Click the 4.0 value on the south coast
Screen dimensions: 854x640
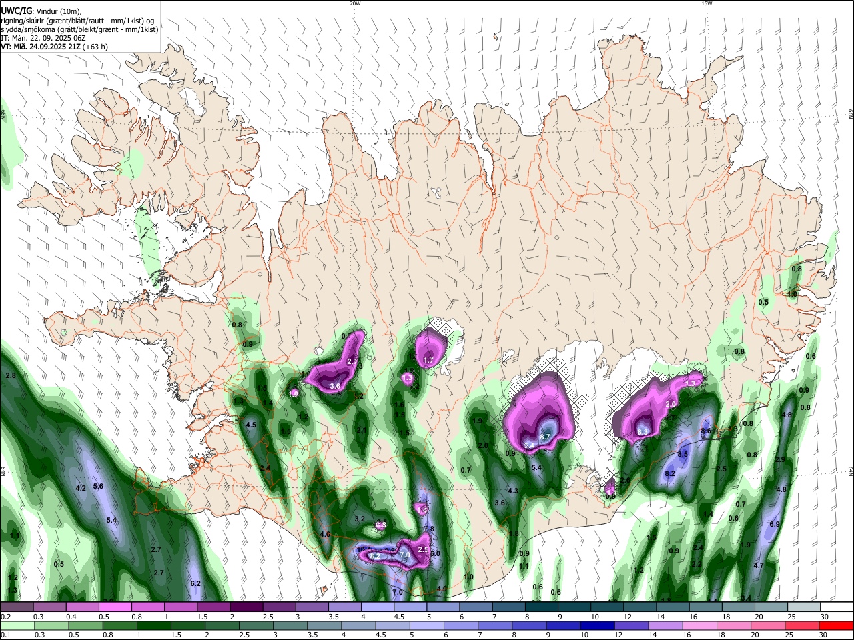click(x=442, y=589)
